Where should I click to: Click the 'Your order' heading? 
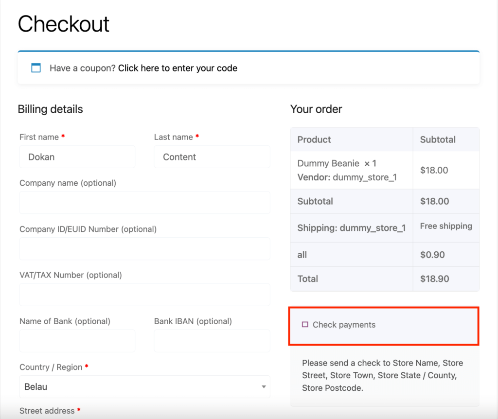316,109
